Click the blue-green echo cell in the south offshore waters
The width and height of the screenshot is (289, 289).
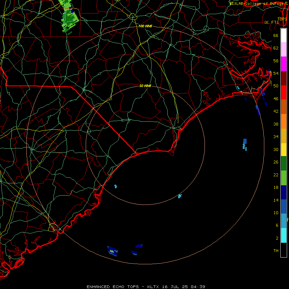click(x=112, y=251)
